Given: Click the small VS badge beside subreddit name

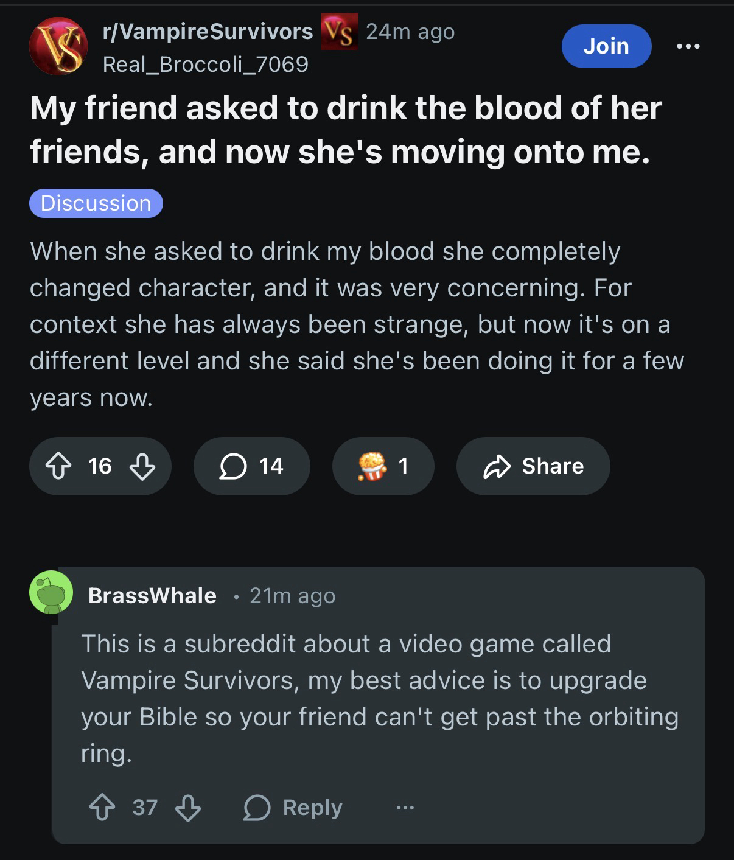Looking at the screenshot, I should click(339, 32).
